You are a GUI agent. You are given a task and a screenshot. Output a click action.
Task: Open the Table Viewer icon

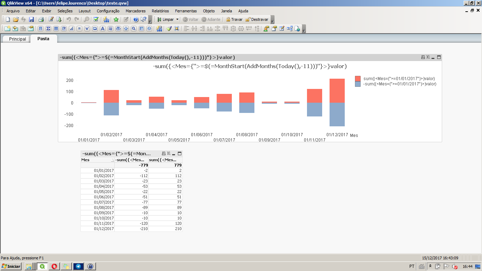(290, 29)
